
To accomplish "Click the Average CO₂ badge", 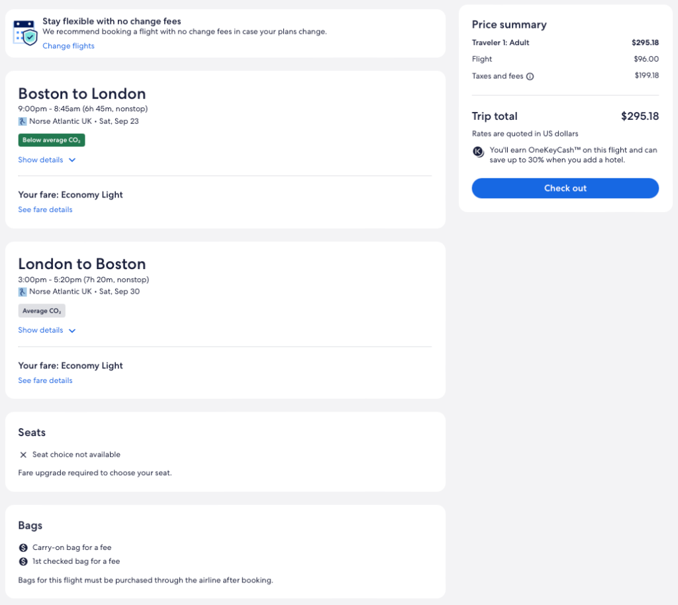I will click(42, 311).
